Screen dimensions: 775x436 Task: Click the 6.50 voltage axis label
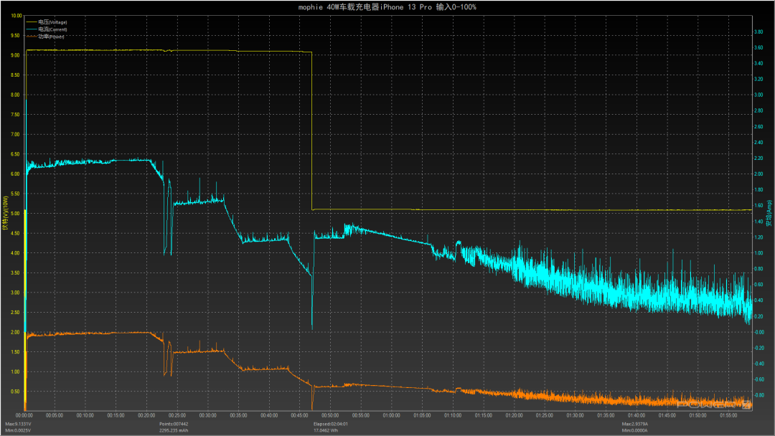tap(15, 154)
